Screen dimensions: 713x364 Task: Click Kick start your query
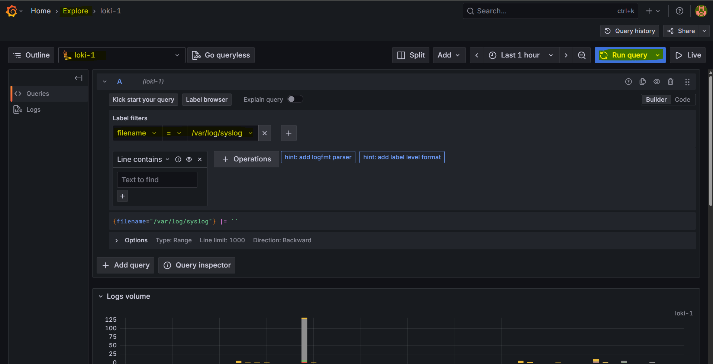(x=143, y=100)
